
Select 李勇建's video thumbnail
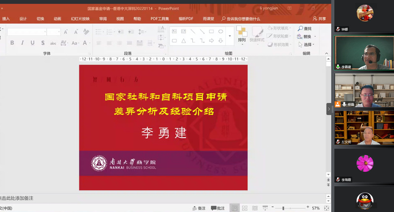coord(364,53)
